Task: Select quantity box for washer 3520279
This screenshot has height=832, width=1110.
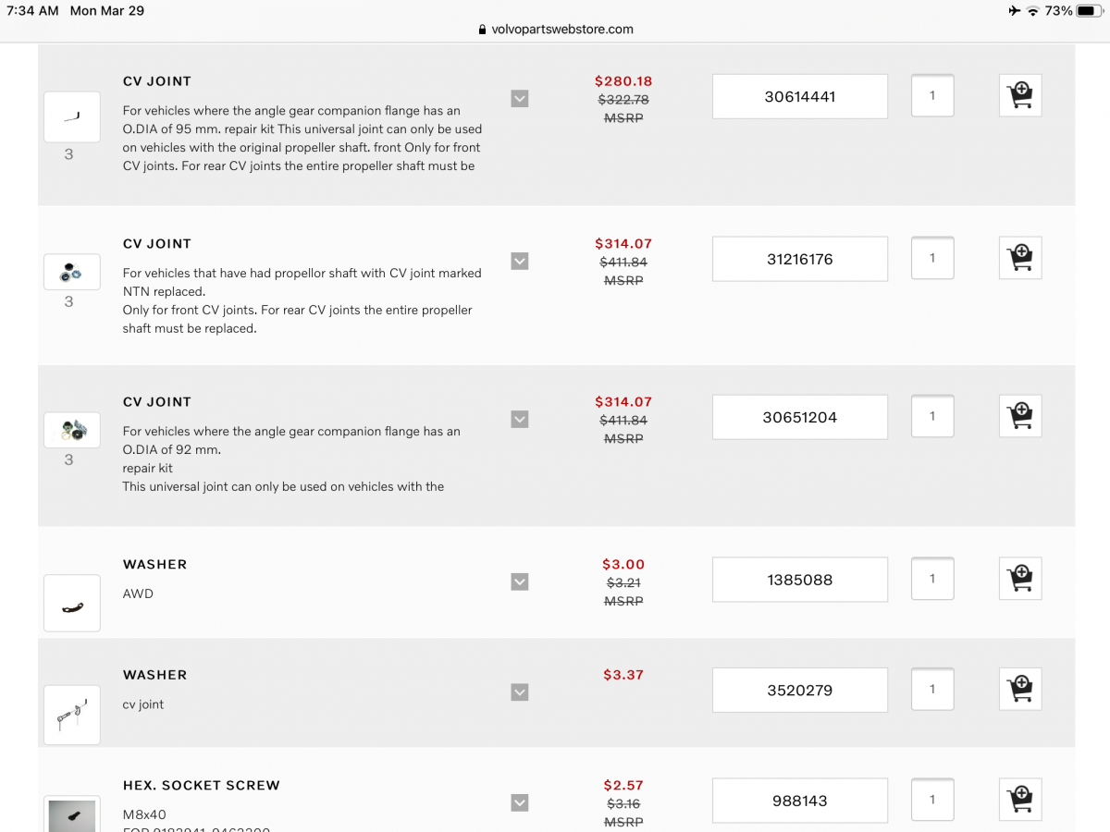Action: 932,689
